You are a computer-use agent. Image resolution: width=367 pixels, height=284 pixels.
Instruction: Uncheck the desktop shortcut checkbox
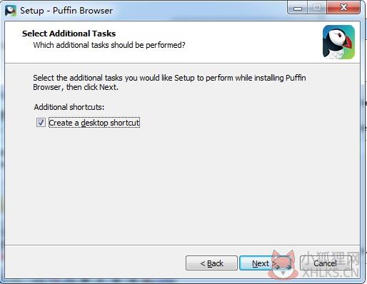pyautogui.click(x=41, y=123)
